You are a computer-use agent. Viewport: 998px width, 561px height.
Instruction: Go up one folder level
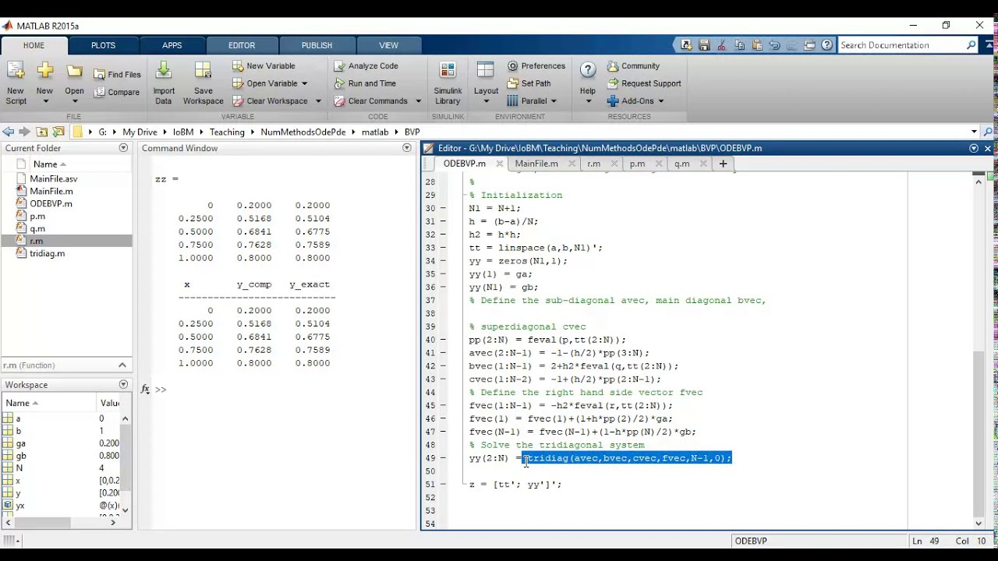(42, 132)
